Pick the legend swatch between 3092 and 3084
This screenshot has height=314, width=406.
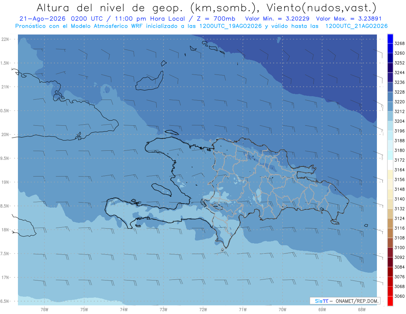[390, 262]
